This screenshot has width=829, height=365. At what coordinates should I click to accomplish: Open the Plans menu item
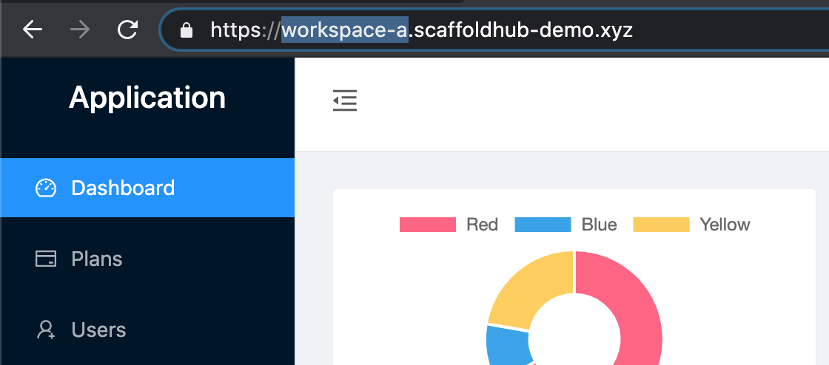pyautogui.click(x=97, y=259)
